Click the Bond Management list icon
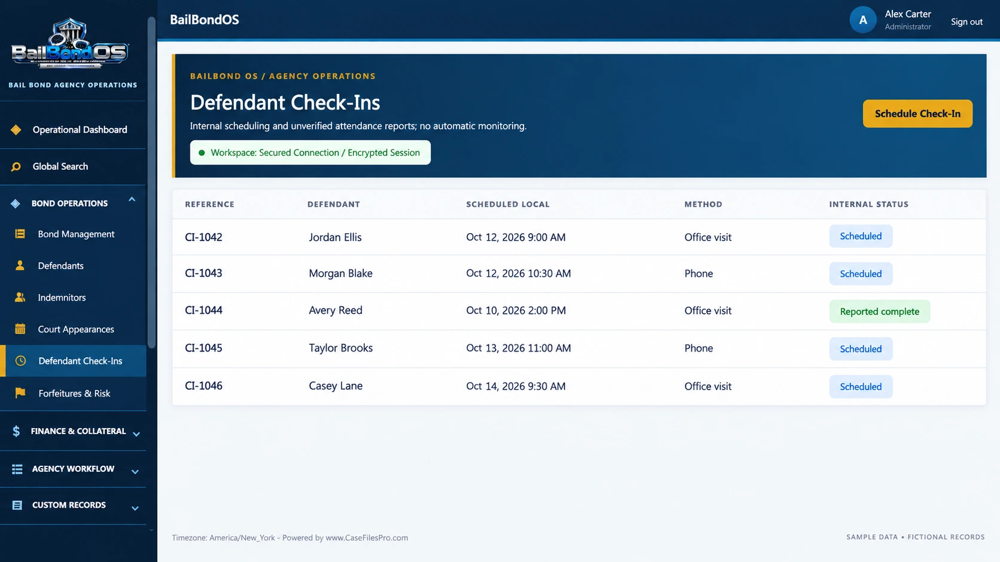This screenshot has height=562, width=1000. [20, 234]
